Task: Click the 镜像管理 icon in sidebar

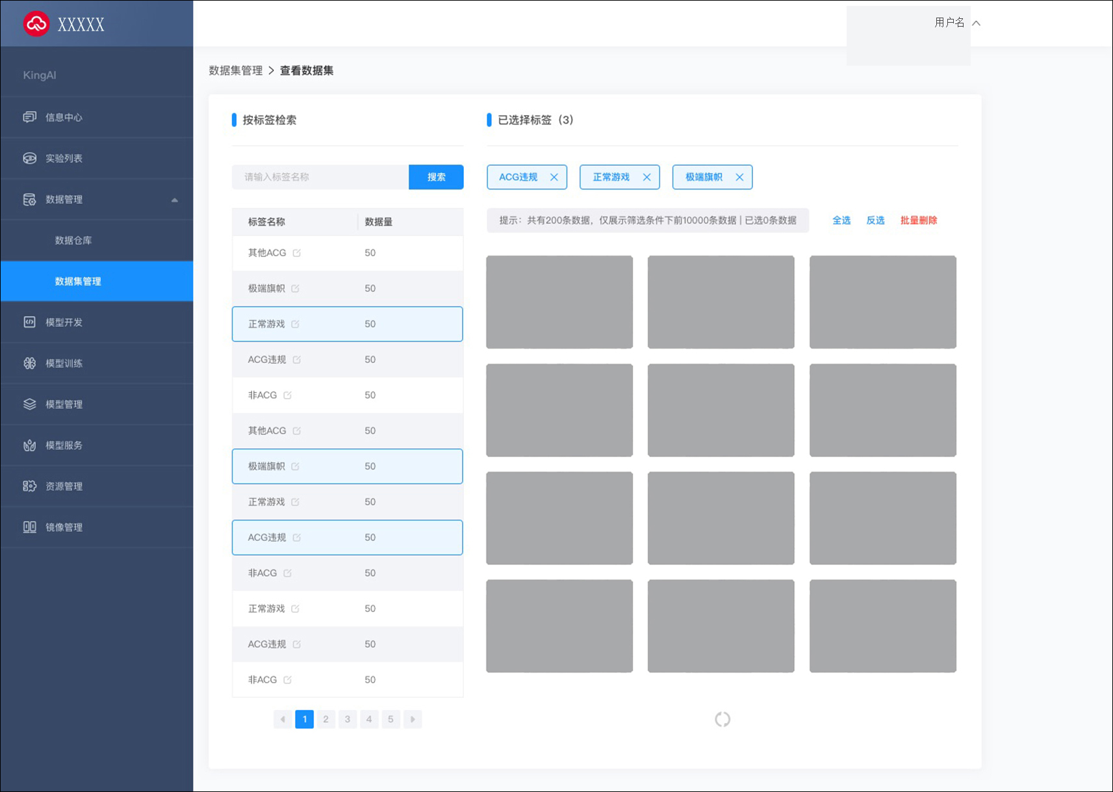Action: click(30, 527)
